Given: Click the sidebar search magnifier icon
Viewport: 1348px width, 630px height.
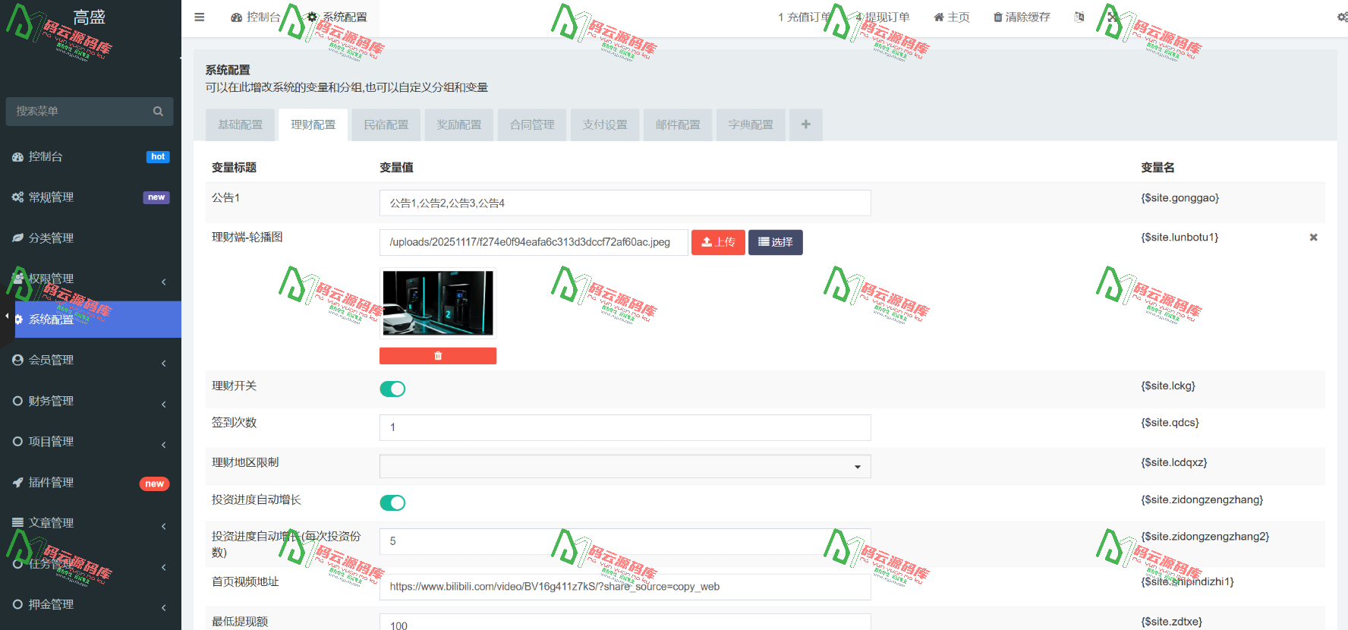Looking at the screenshot, I should (x=158, y=111).
